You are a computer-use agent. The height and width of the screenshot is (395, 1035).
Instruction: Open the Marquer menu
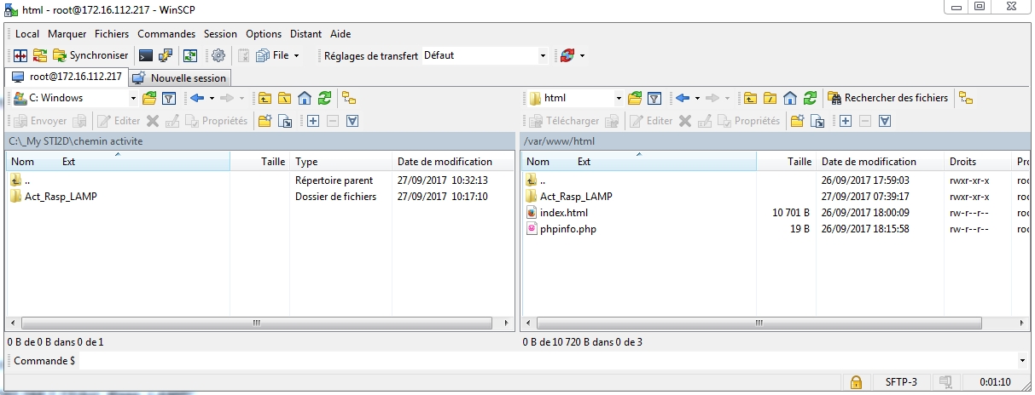(x=67, y=34)
